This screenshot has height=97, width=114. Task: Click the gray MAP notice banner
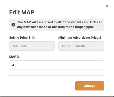(57, 25)
